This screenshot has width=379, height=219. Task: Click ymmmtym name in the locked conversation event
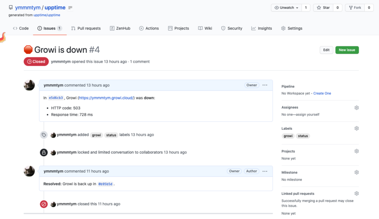(67, 152)
